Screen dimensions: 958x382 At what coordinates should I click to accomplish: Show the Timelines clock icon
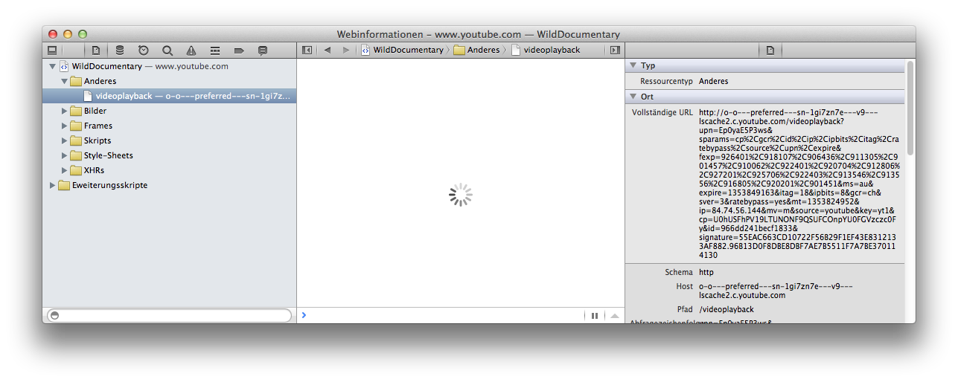(x=144, y=51)
